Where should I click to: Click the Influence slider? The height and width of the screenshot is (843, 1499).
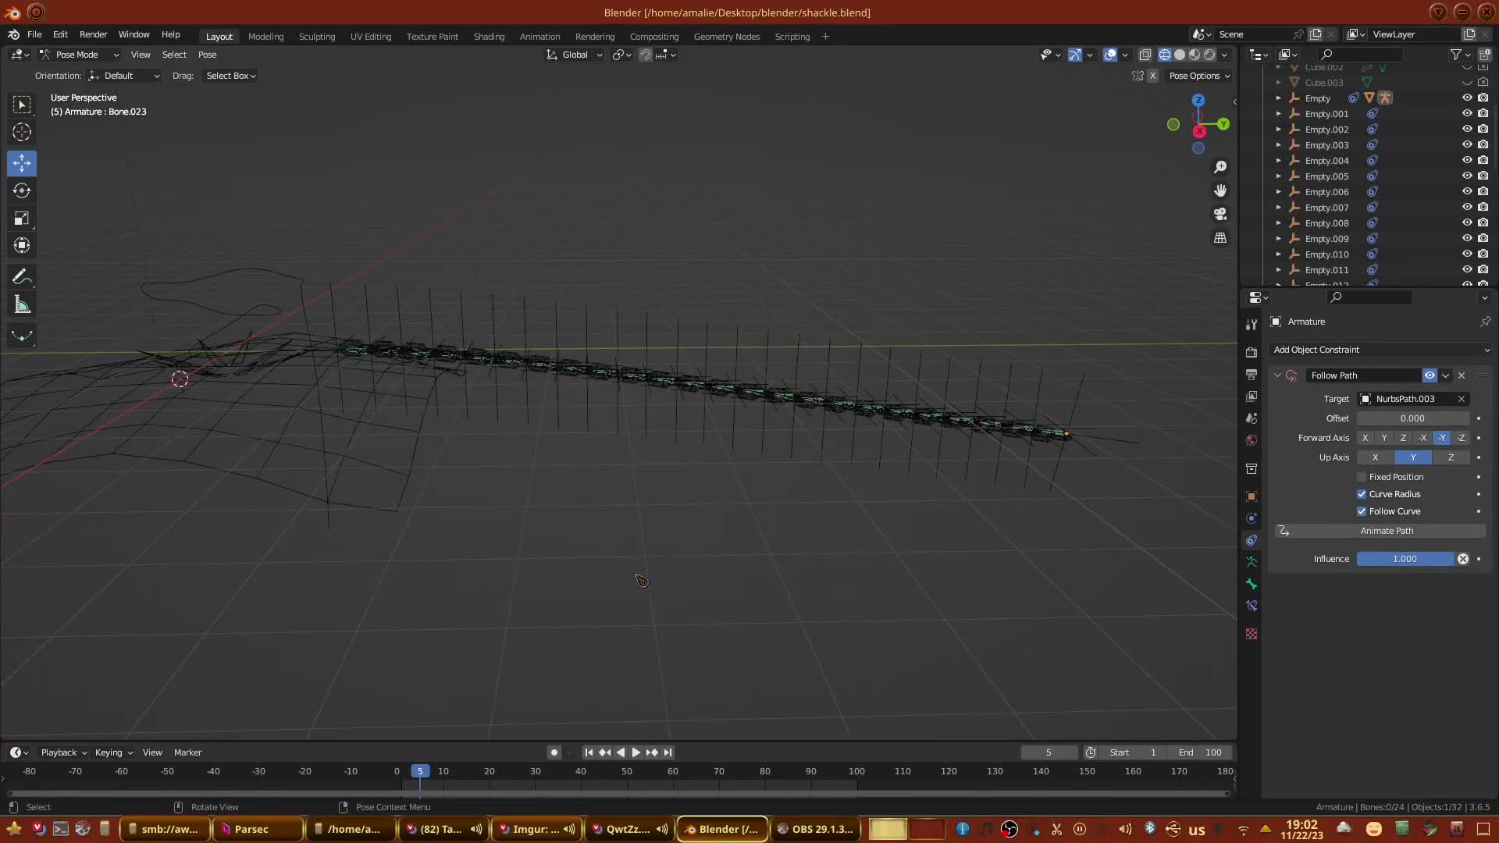[1405, 559]
